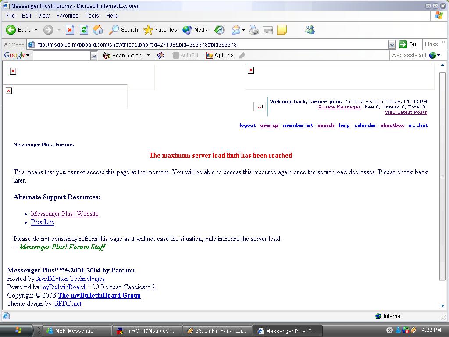The width and height of the screenshot is (449, 337).
Task: Click the Search Web button
Action: (122, 56)
